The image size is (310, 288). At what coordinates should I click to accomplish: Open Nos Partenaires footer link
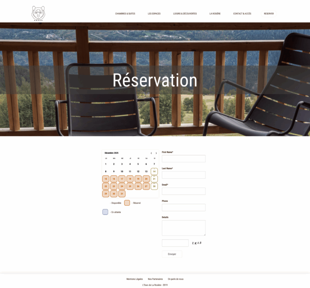click(x=155, y=279)
